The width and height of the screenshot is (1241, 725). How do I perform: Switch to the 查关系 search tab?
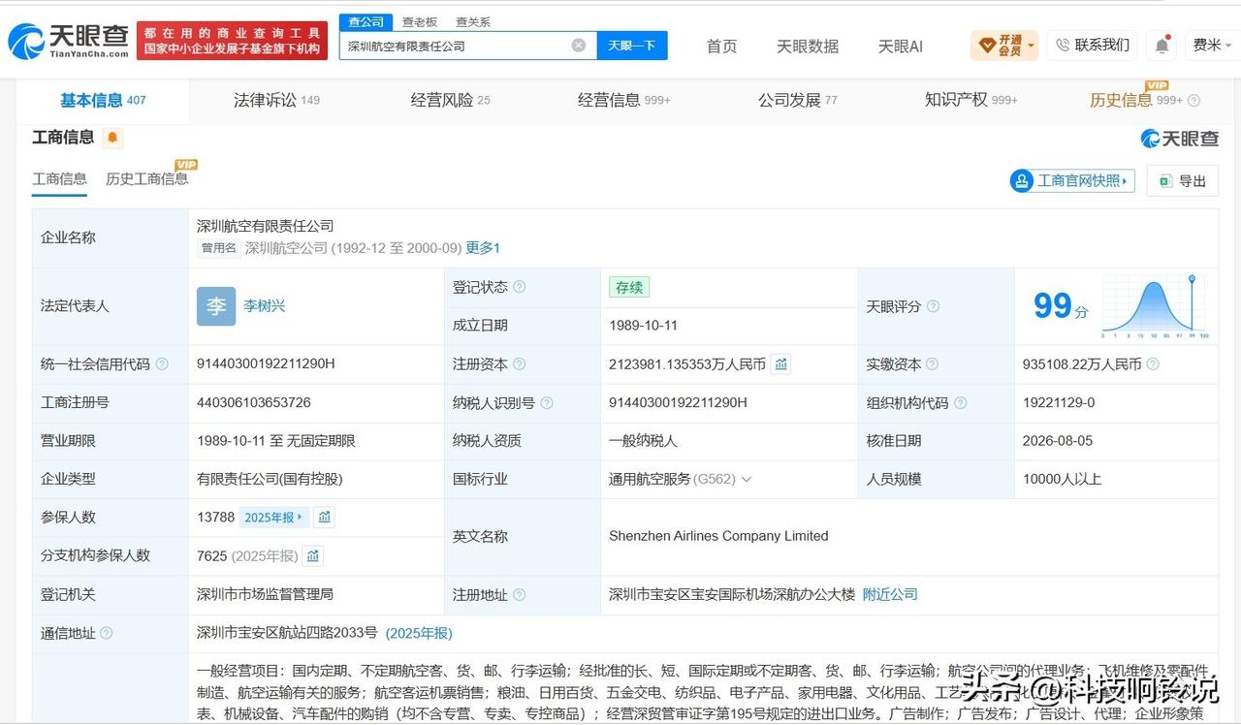coord(472,22)
